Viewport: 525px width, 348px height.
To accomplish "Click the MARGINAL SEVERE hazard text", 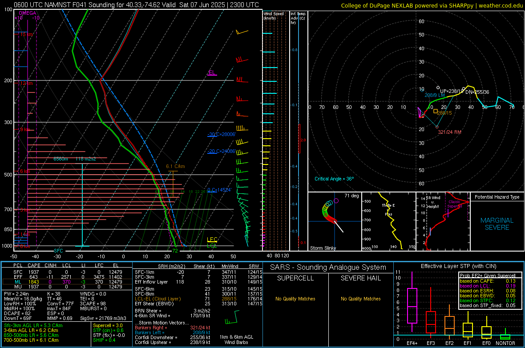I will 497,224.
